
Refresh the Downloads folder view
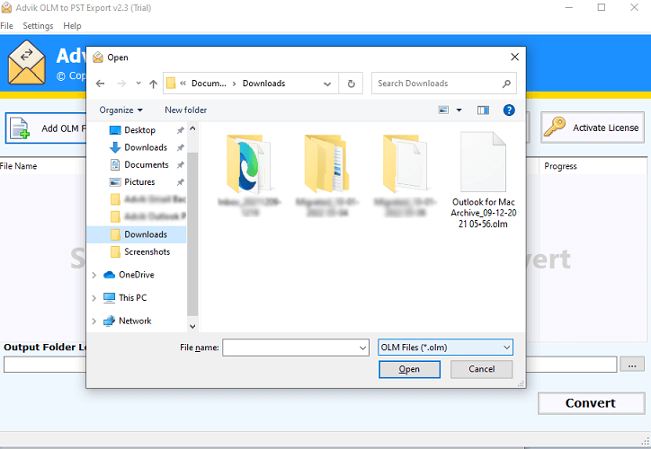pos(352,84)
